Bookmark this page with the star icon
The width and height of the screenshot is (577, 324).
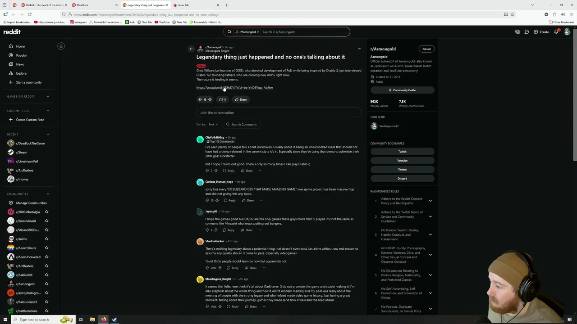[x=512, y=14]
